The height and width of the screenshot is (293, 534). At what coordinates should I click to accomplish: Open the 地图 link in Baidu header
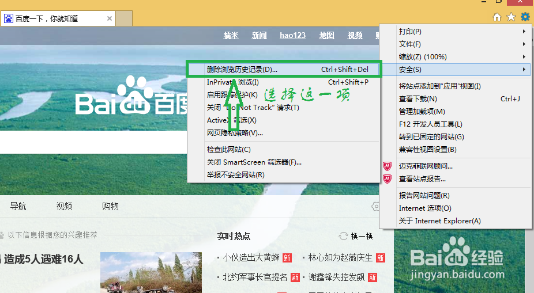(x=326, y=35)
